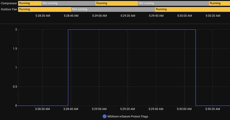The image size is (230, 120).
Task: Select the first Compressor Not running segment
Action: point(68,3)
